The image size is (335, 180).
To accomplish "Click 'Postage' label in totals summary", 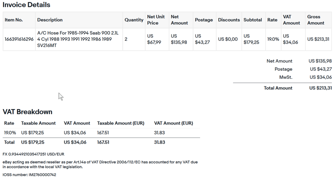I will (283, 69).
